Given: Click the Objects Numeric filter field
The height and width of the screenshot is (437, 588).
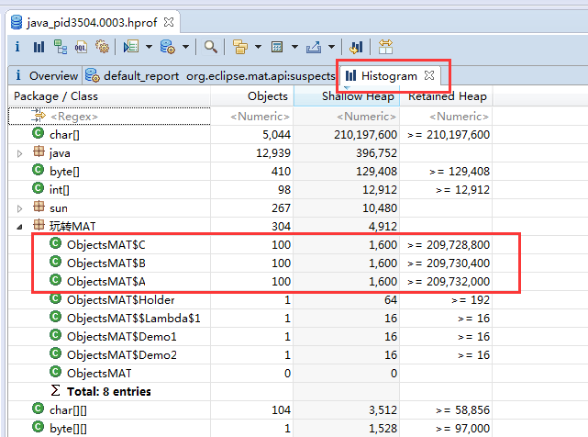Looking at the screenshot, I should 252,117.
